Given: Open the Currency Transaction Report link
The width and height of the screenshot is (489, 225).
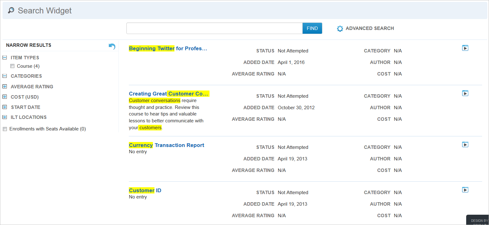Looking at the screenshot, I should click(x=166, y=145).
